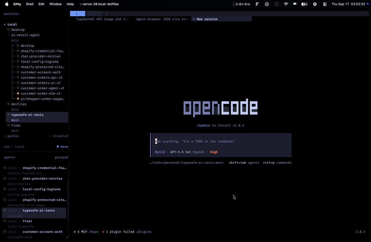371x242 pixels.
Task: Click the green MCP status dot
Action: 75,232
